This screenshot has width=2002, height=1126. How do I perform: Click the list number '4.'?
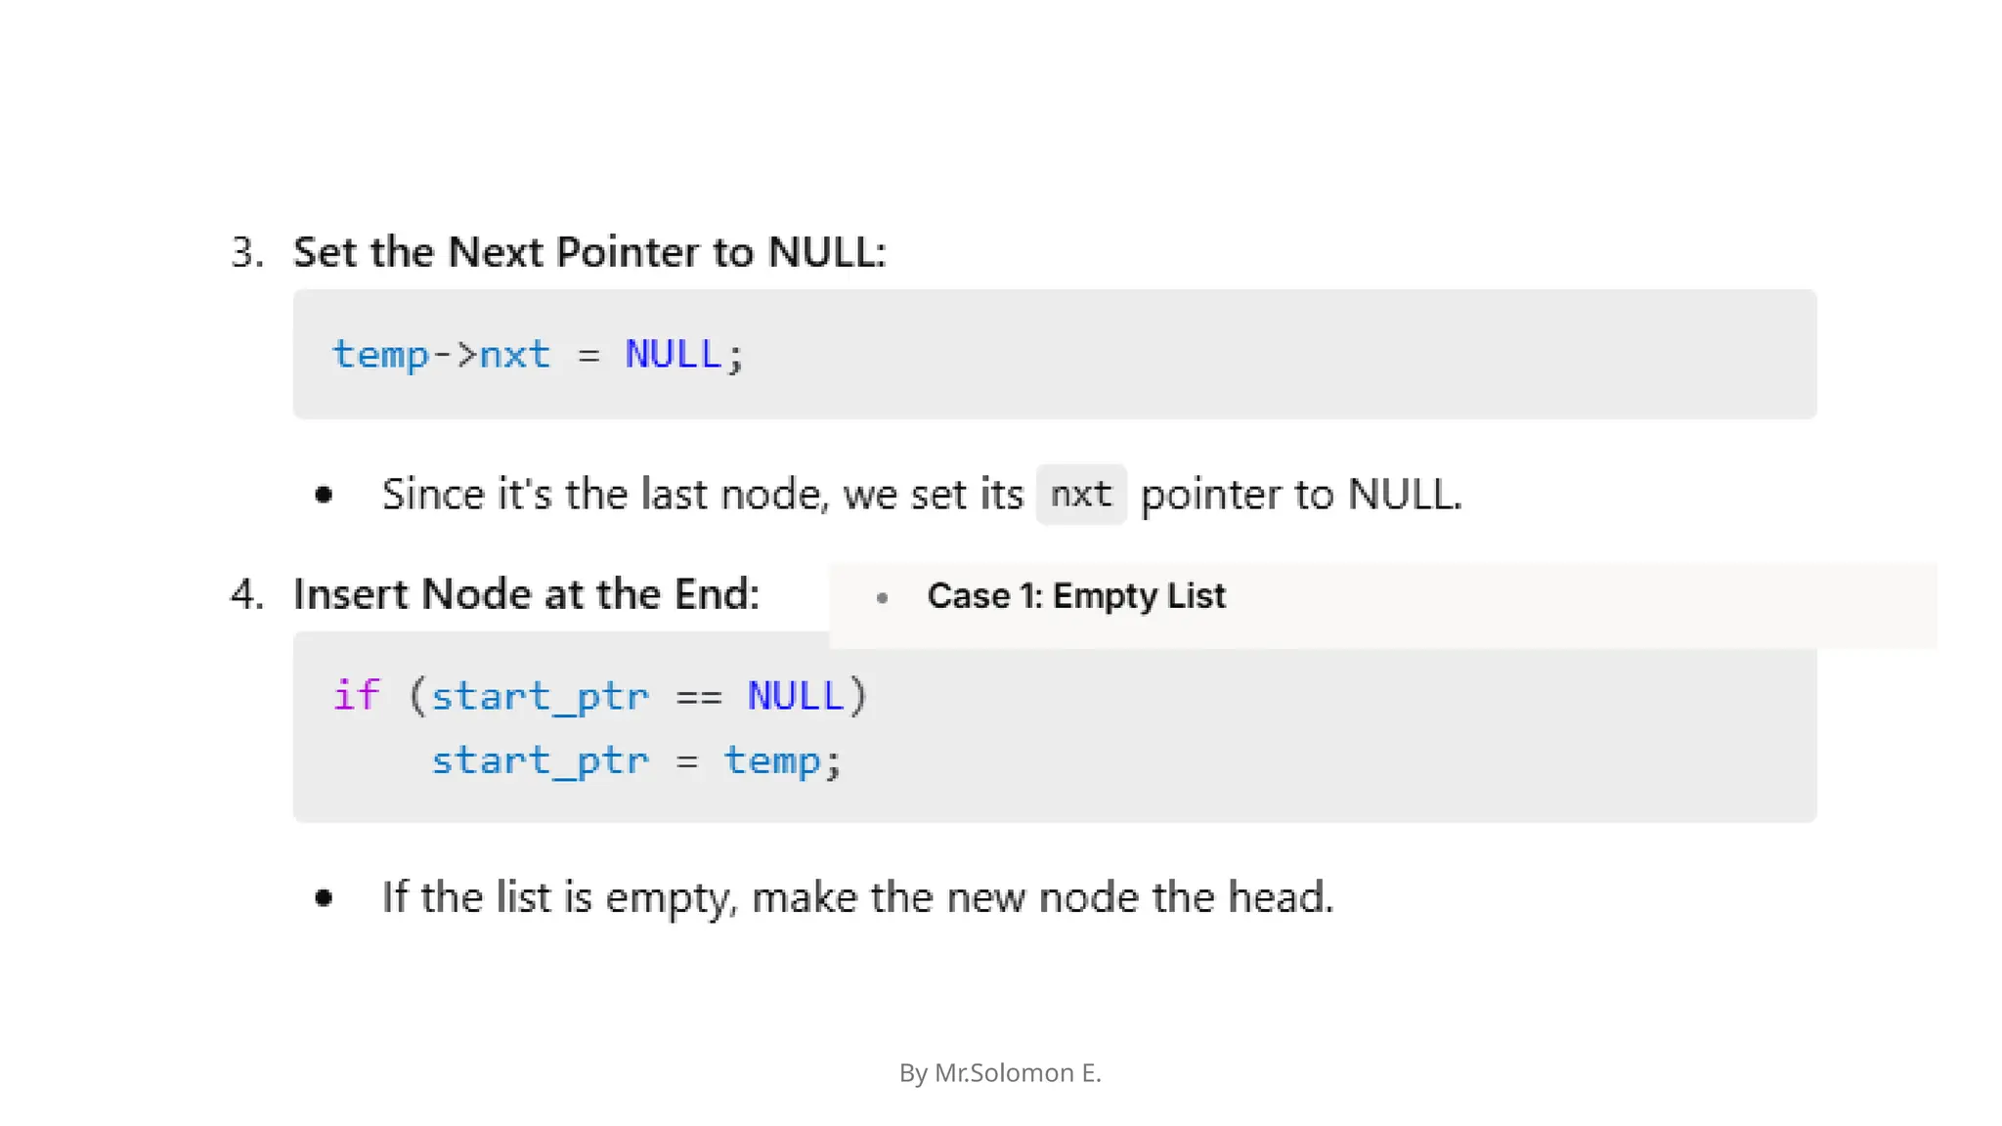click(x=247, y=594)
